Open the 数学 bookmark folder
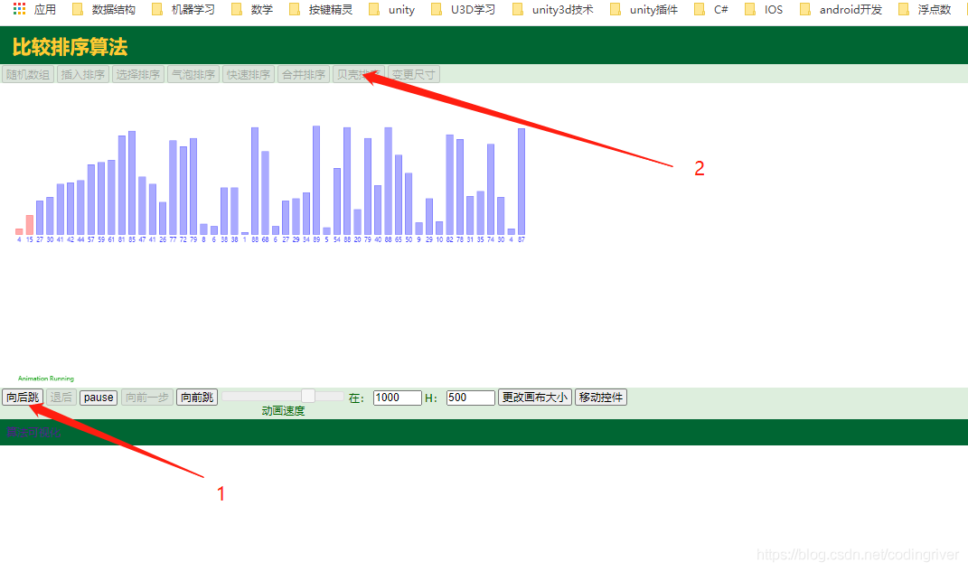Image resolution: width=968 pixels, height=571 pixels. pyautogui.click(x=252, y=9)
